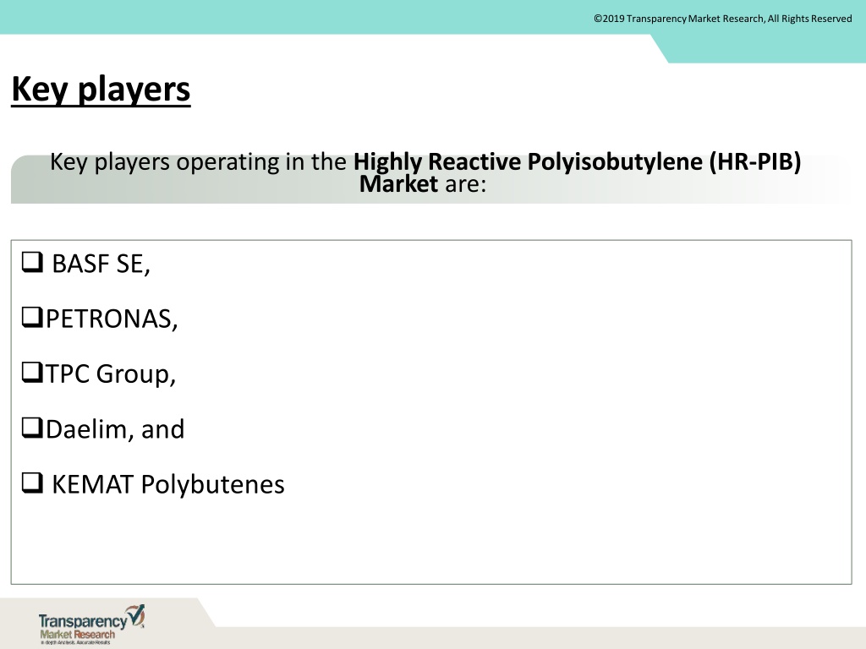Viewport: 866px width, 649px height.
Task: Select the "KEMAT Polybutenes" list entry
Action: (x=168, y=484)
